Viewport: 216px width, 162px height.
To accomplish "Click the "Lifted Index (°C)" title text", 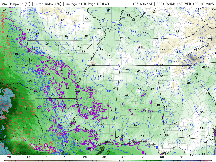I will point(48,4).
